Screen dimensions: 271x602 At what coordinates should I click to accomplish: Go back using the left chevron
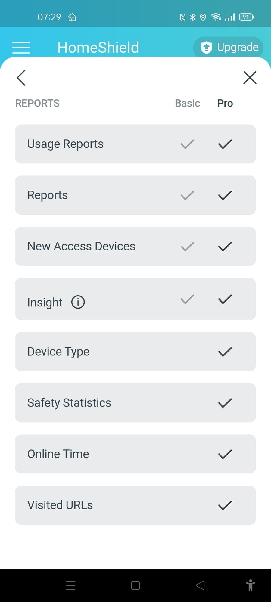(21, 78)
